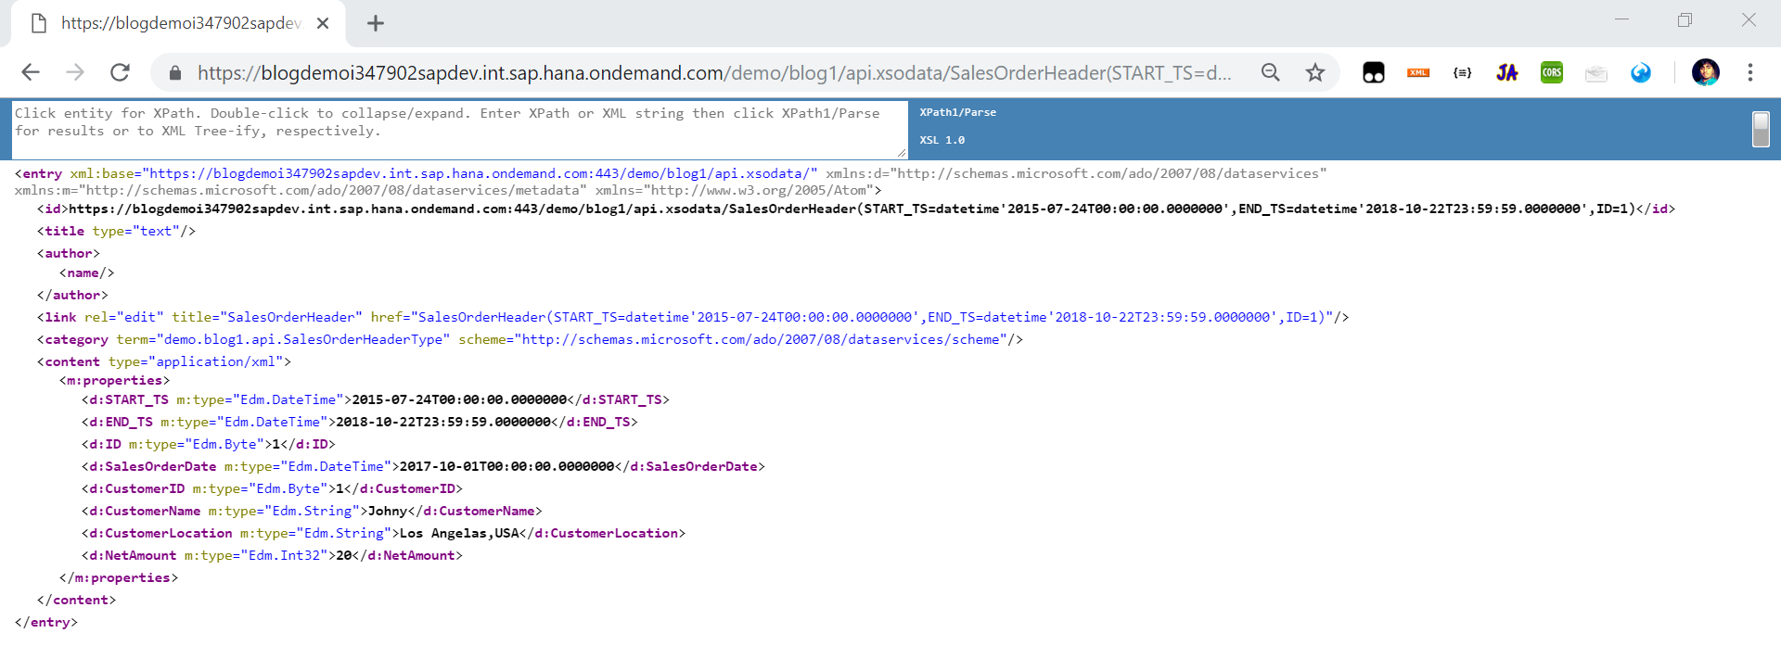The image size is (1781, 671).
Task: Click the Tampermonkey extension icon
Action: click(1373, 72)
